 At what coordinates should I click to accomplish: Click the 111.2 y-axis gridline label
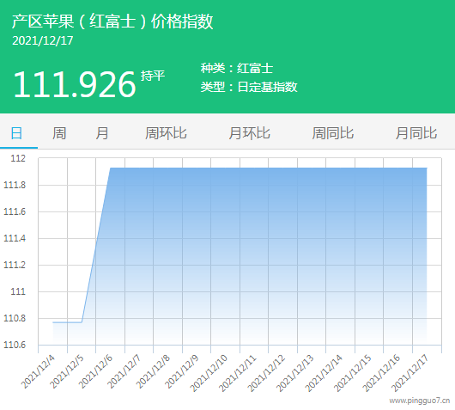pos(15,265)
